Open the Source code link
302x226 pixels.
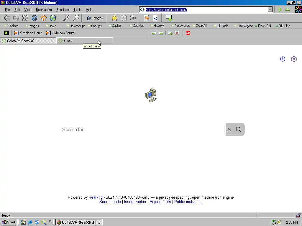click(x=110, y=202)
